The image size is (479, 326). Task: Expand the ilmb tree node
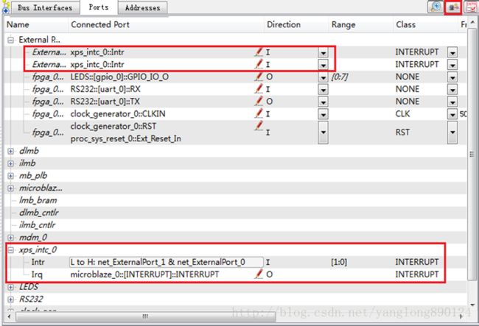pos(11,163)
